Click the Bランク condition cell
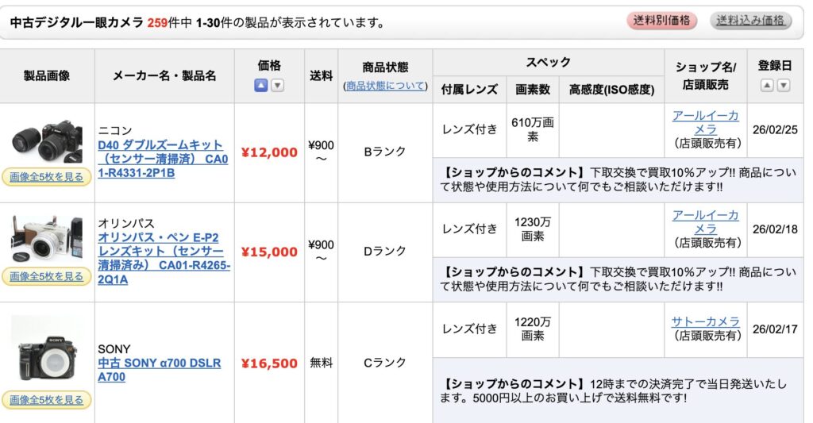This screenshot has width=813, height=423. (x=385, y=152)
